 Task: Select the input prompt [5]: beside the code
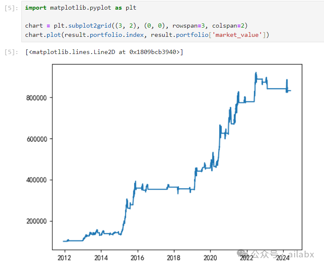pos(11,8)
